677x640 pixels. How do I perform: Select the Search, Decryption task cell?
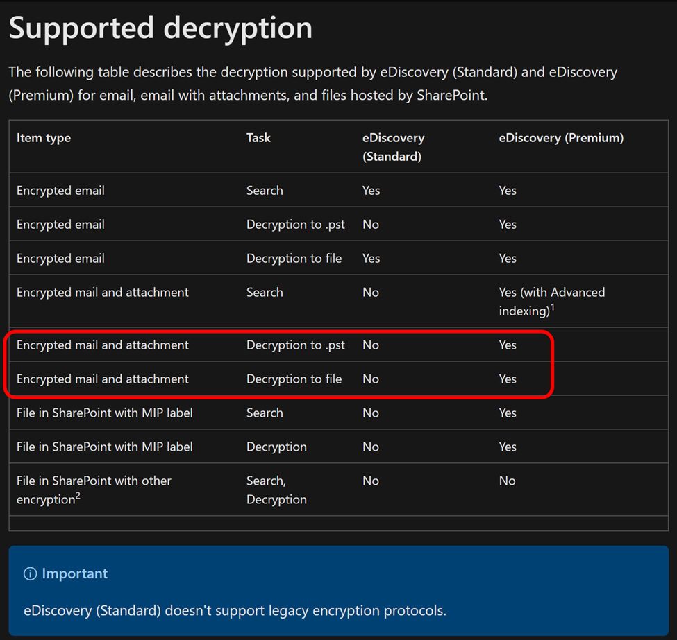coord(276,490)
